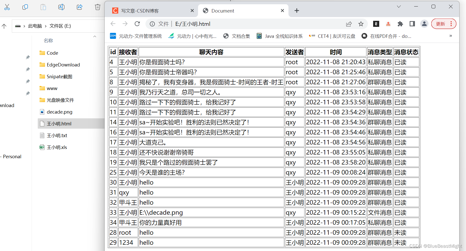
Task: Open the 元动力-文件管理系统 bookmark
Action: point(136,36)
